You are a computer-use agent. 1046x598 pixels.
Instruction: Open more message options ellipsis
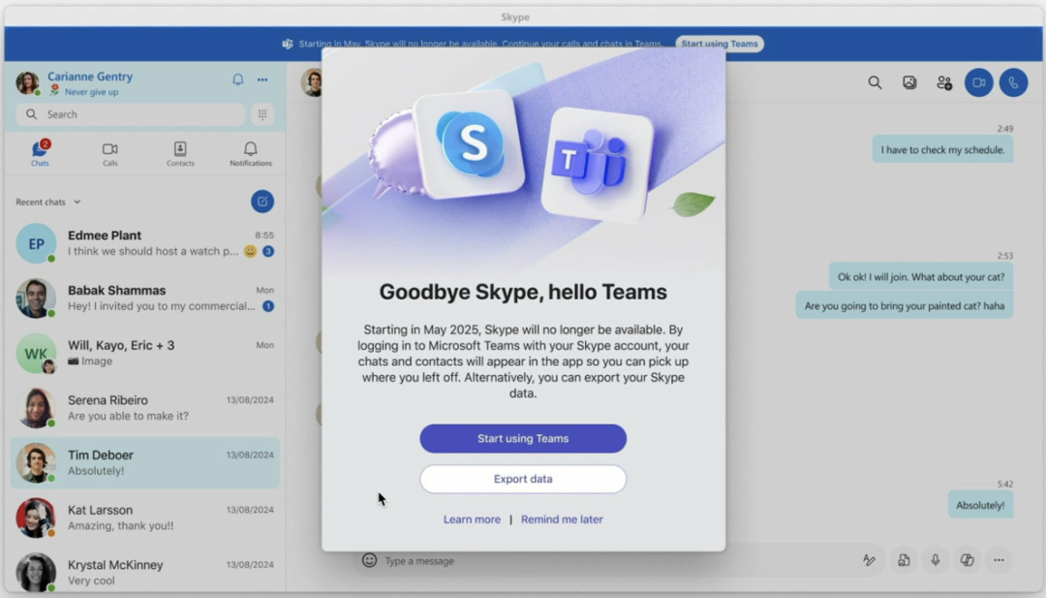pos(999,560)
